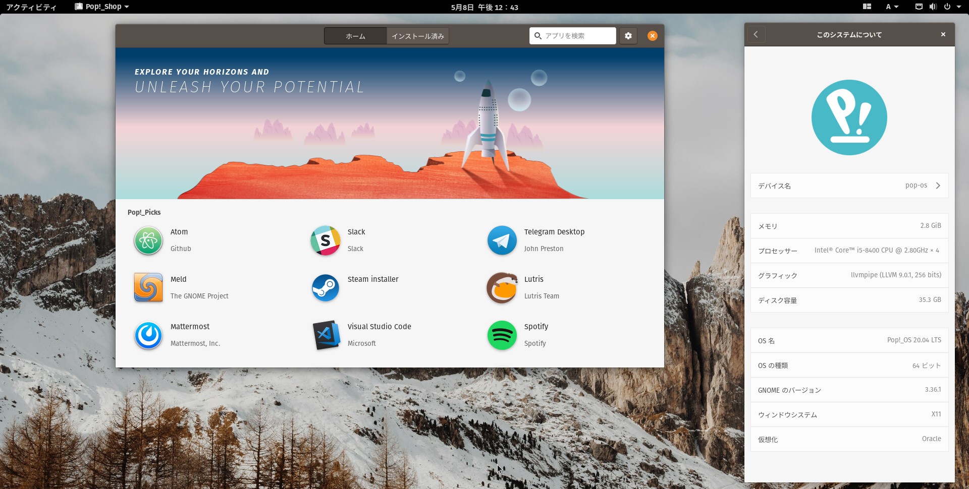The width and height of the screenshot is (969, 489).
Task: Open Pop!_Shop settings gear button
Action: pos(628,36)
